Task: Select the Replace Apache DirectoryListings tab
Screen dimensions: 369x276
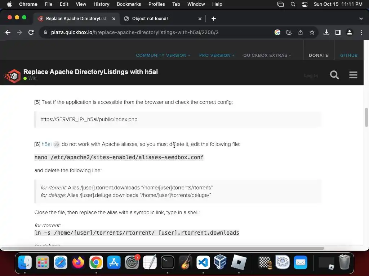Action: pyautogui.click(x=76, y=19)
